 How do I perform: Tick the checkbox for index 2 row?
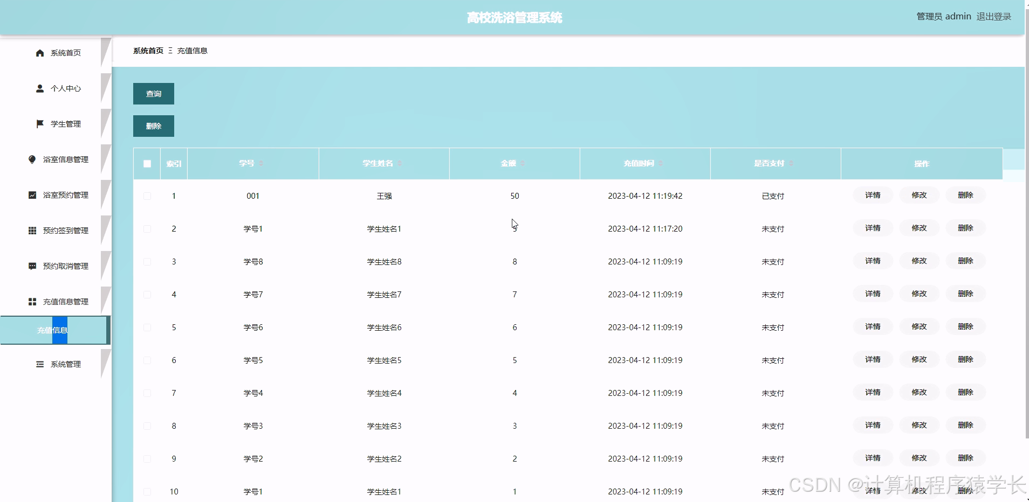(147, 229)
